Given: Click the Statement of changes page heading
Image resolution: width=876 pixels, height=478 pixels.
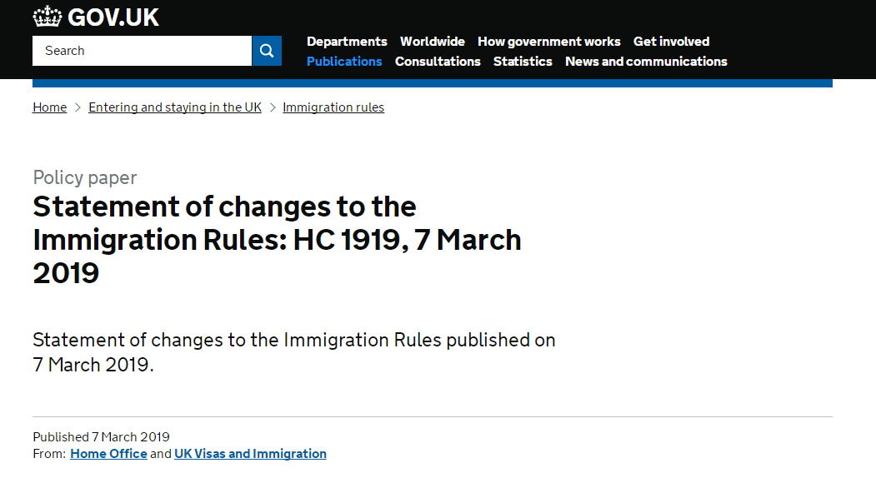Looking at the screenshot, I should pyautogui.click(x=277, y=240).
